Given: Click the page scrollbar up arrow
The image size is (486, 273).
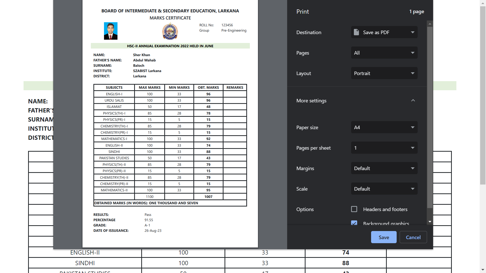Looking at the screenshot, I should 483,3.
